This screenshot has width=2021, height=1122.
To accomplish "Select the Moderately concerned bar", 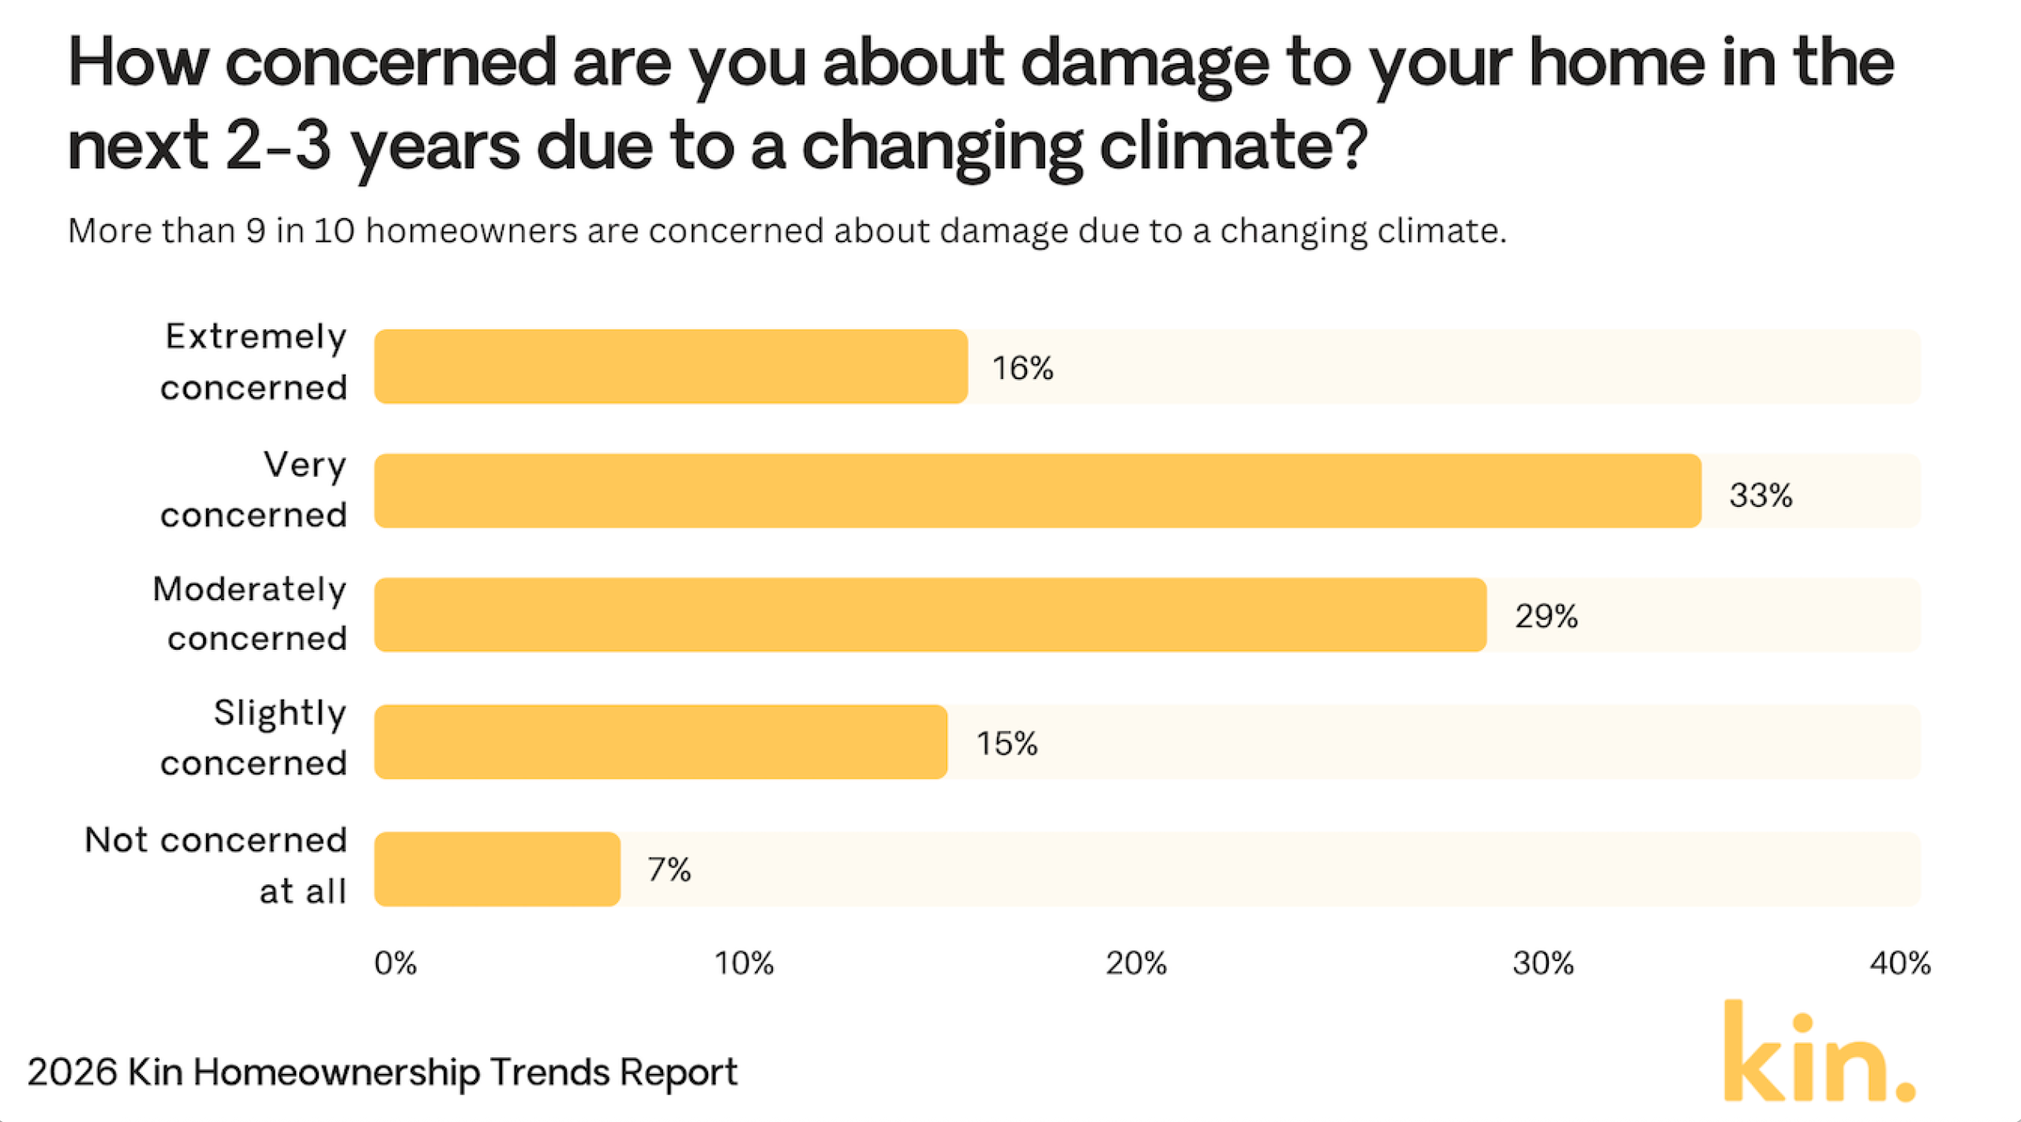I will (930, 615).
